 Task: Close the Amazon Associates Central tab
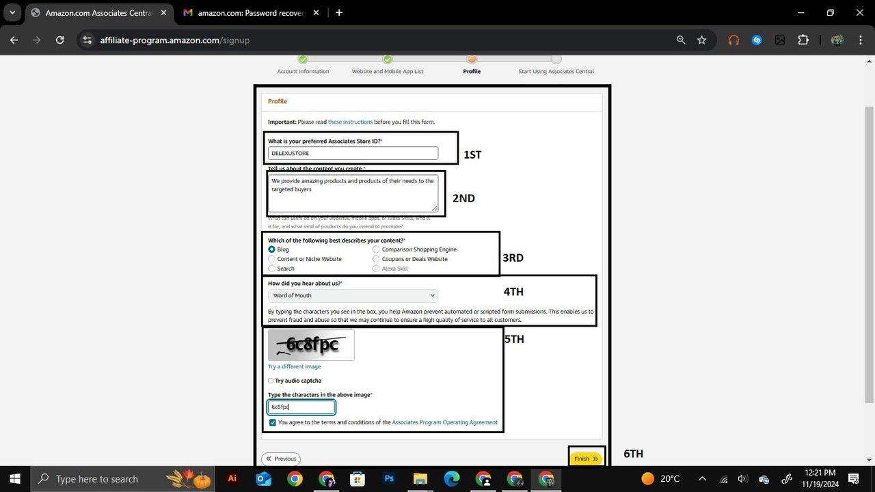click(163, 12)
